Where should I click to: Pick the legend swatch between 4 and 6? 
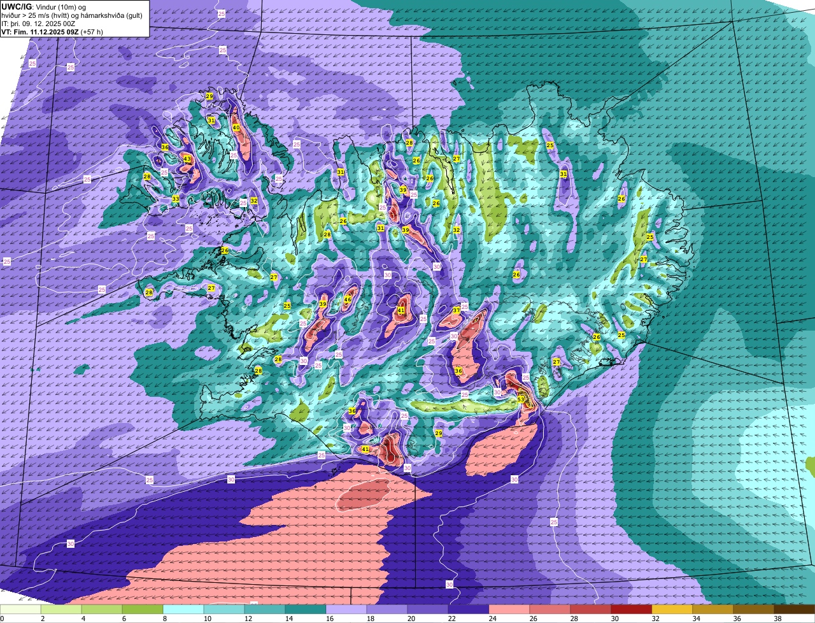(x=102, y=609)
